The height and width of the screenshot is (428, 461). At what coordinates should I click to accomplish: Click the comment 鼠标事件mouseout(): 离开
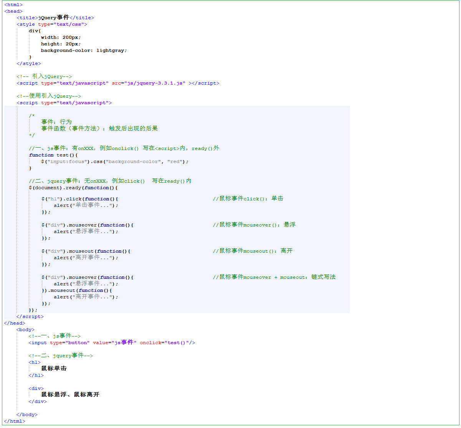tap(252, 251)
